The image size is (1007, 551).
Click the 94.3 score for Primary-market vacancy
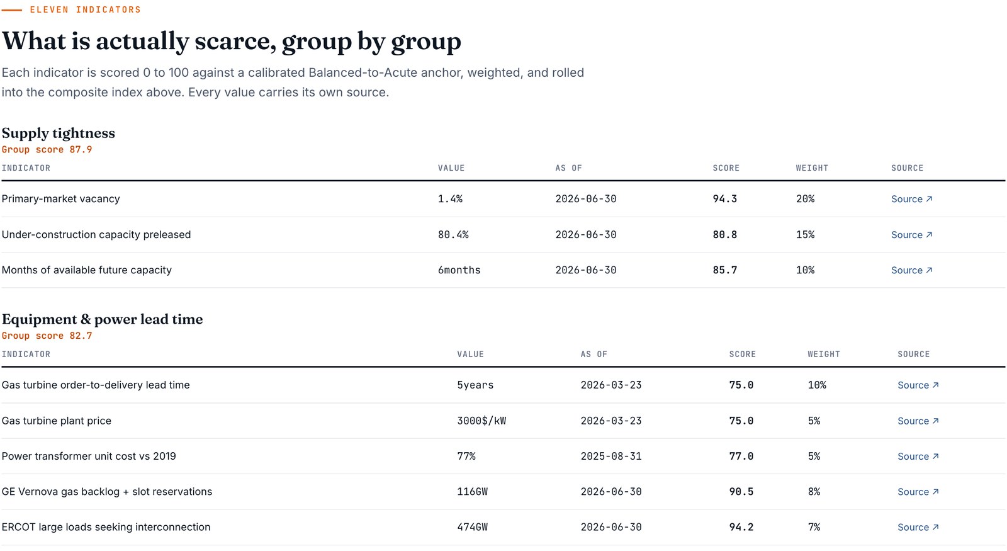(725, 199)
